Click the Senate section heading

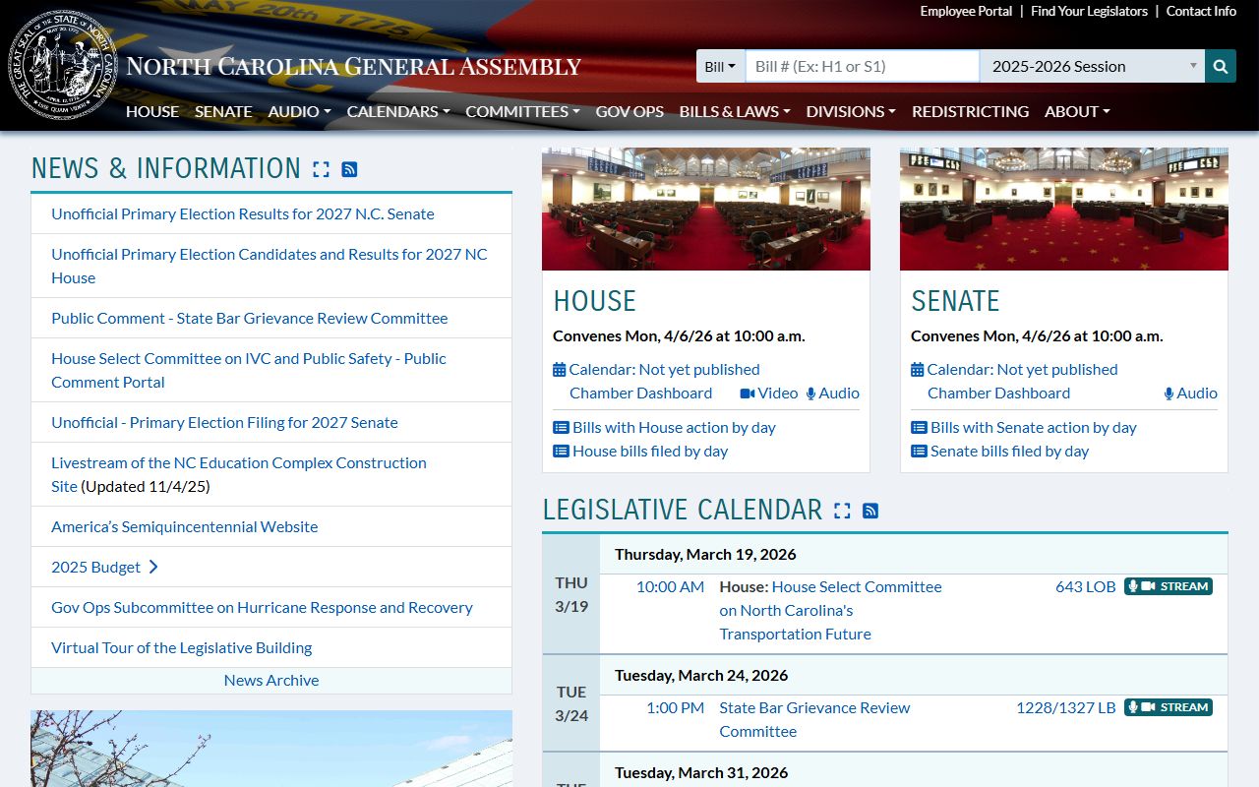(955, 301)
